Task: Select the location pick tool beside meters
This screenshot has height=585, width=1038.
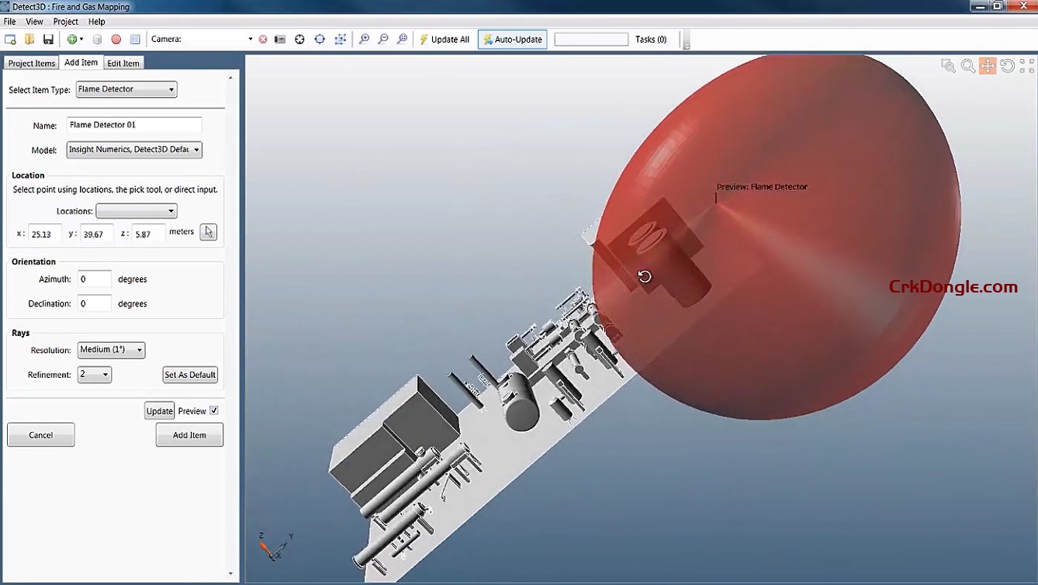Action: [208, 231]
